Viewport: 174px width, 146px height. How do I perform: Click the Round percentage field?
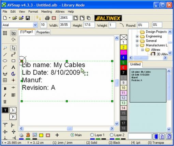pos(143,25)
